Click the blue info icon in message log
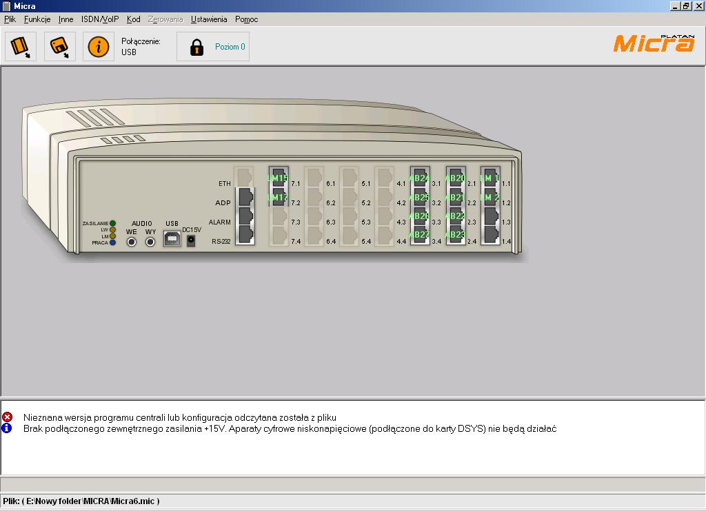 click(7, 428)
